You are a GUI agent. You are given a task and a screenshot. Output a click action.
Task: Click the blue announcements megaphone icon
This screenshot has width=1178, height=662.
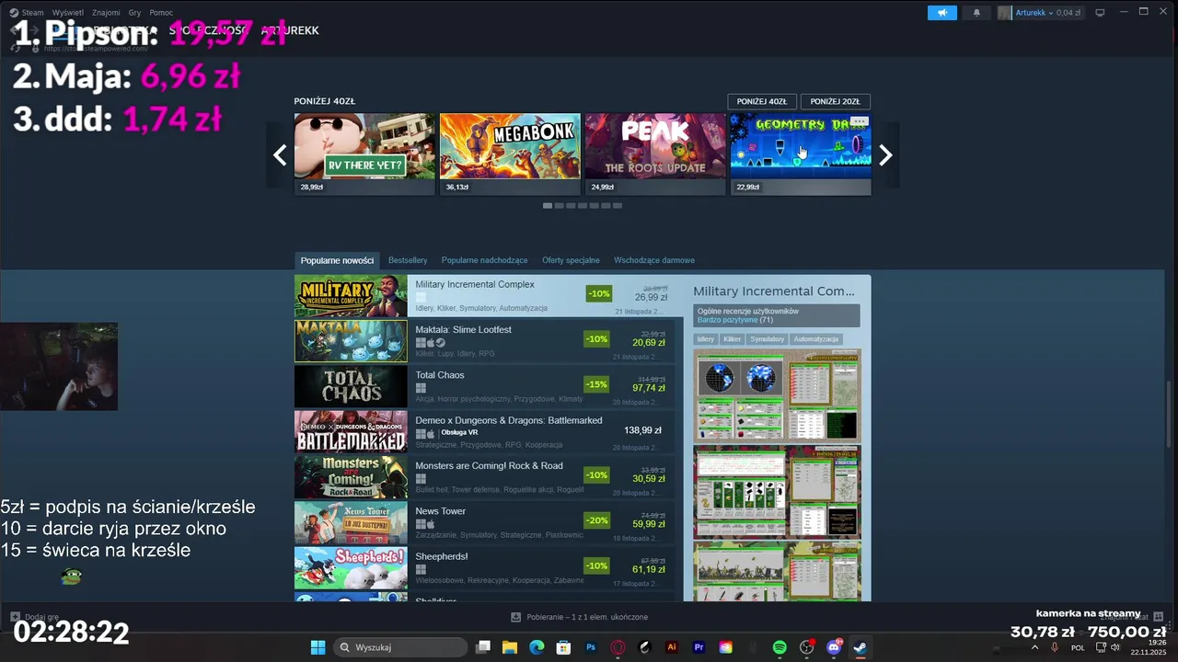942,13
